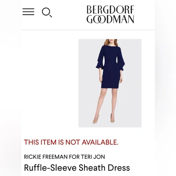The image size is (176, 176).
Task: Click the Ruffle-Sleeve Sheath Dress title
Action: coord(77,168)
